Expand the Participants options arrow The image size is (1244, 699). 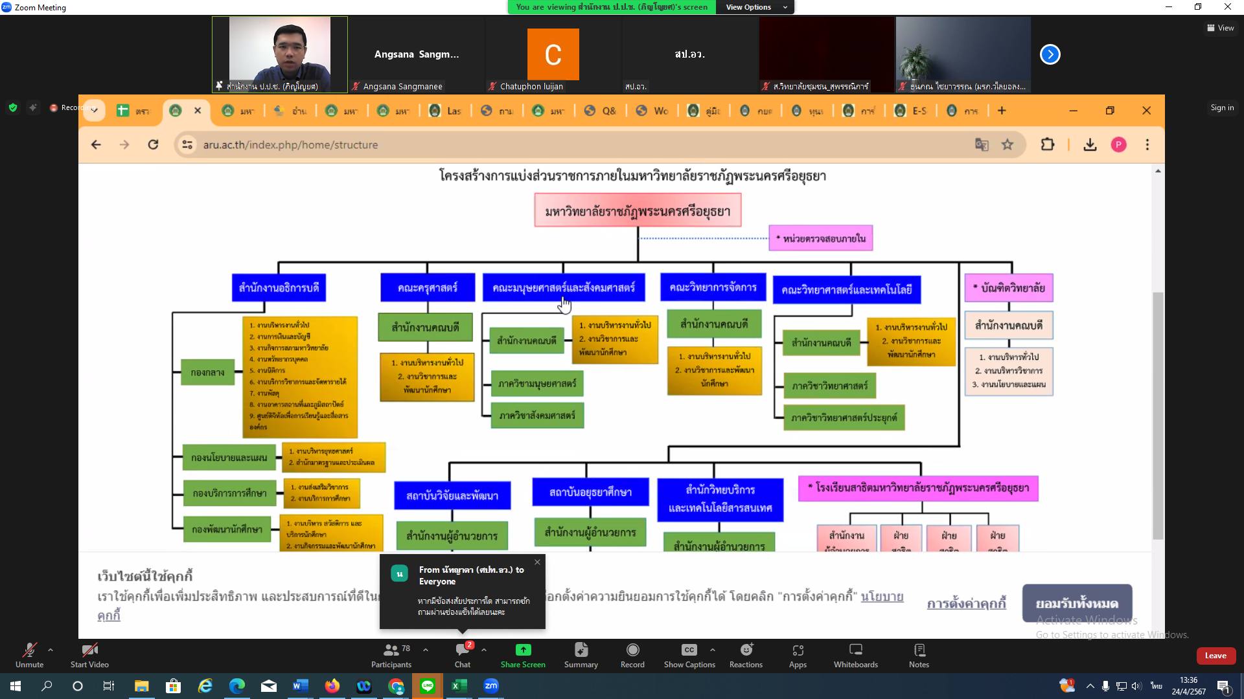click(x=426, y=650)
